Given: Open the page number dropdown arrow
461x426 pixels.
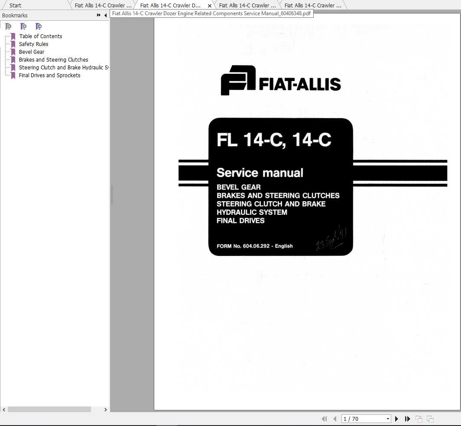Looking at the screenshot, I should point(388,419).
